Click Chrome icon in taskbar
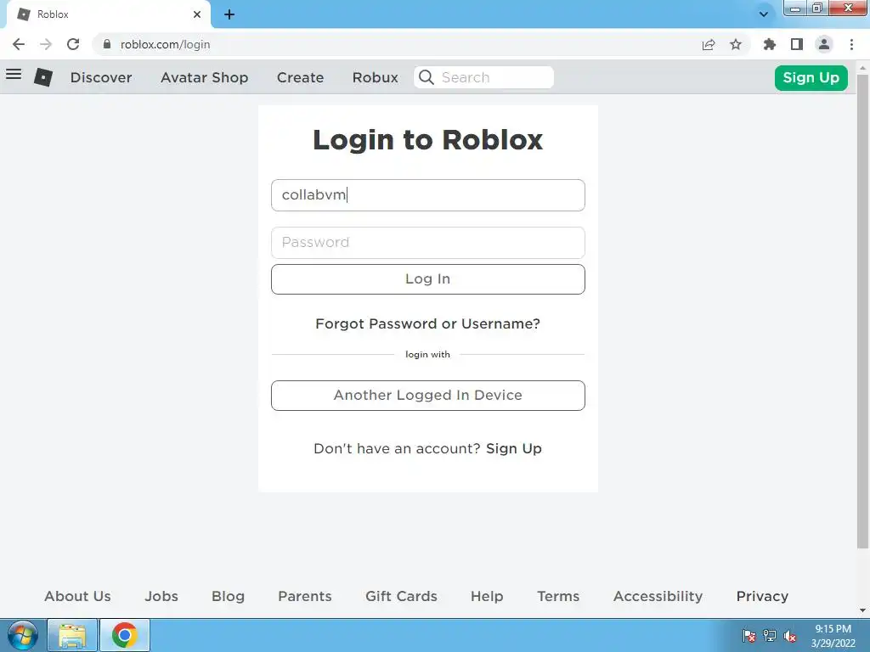Screen dimensions: 870x652 124,635
